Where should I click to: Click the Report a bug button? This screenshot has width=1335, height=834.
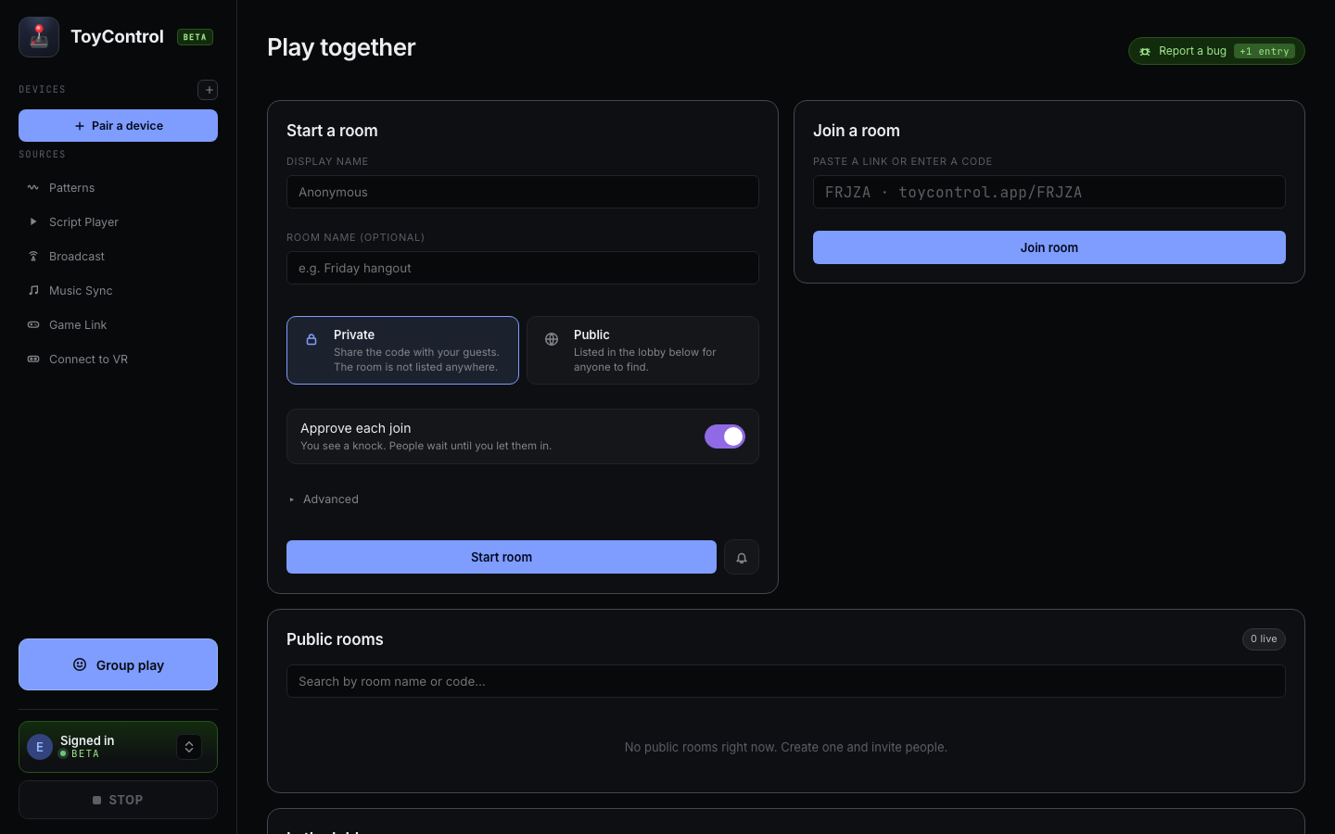point(1216,51)
